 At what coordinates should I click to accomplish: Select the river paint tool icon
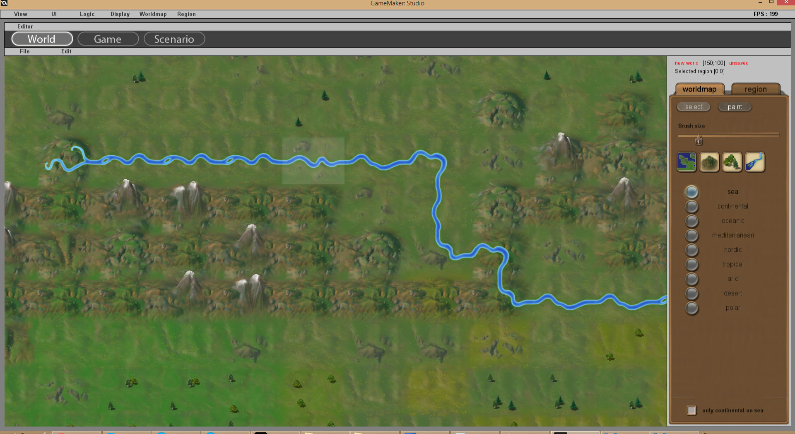click(x=755, y=162)
